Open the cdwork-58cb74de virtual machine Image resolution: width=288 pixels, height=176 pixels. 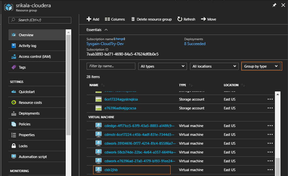click(x=140, y=152)
